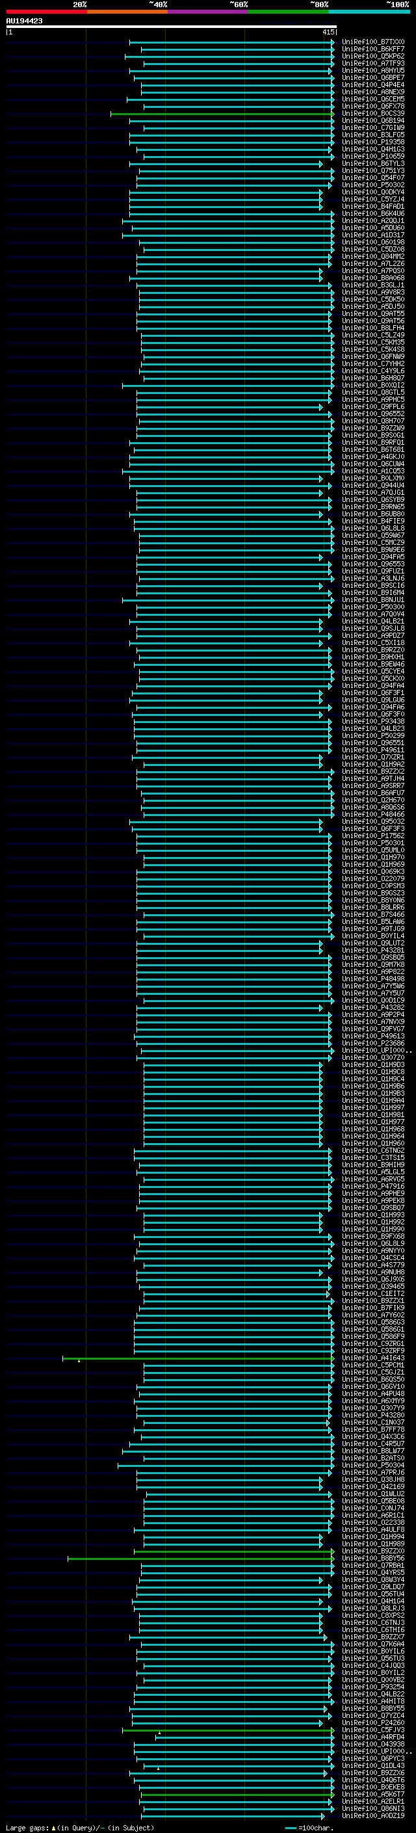The image size is (416, 1833).
Task: Select the UniRef100_Q0D1C9 label
Action: 372,1001
